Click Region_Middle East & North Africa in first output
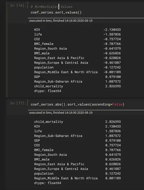The height and width of the screenshot is (190, 144). 66,72
